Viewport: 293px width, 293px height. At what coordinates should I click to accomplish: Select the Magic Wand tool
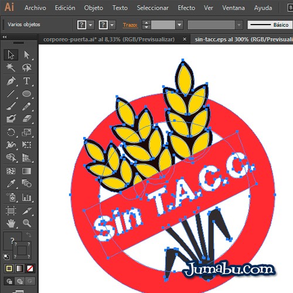pos(11,67)
